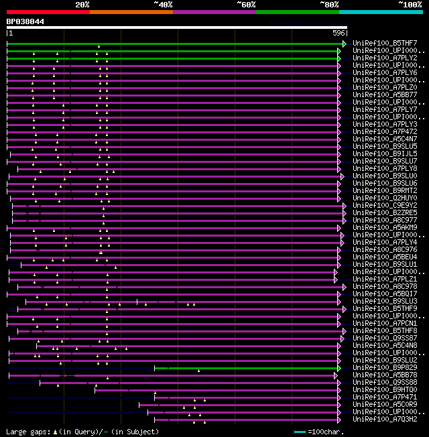Pick the UniRef100_B9SLU6 label

tap(385, 184)
